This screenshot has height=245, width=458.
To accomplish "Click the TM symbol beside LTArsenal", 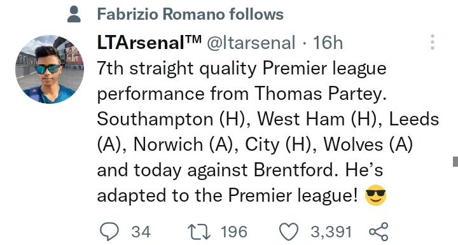I will [193, 39].
